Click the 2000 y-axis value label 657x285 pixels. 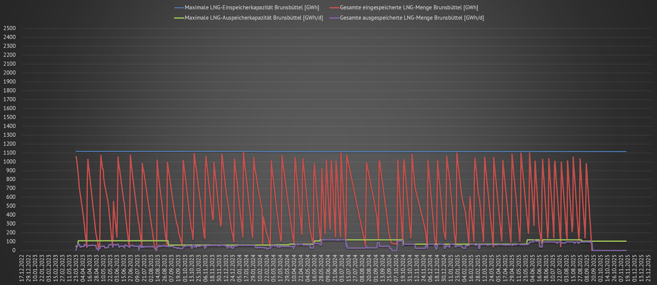point(9,73)
